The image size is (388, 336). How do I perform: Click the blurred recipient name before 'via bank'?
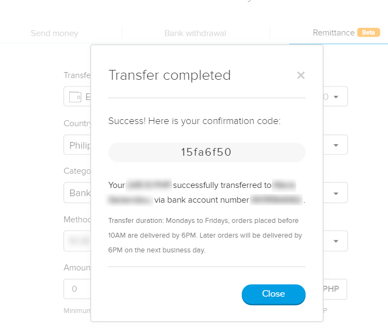click(130, 200)
